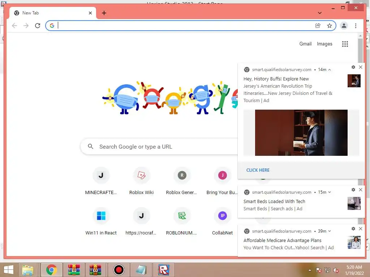Click the Smart Beds Loaded With Tech text
Image resolution: width=370 pixels, height=277 pixels.
(274, 201)
